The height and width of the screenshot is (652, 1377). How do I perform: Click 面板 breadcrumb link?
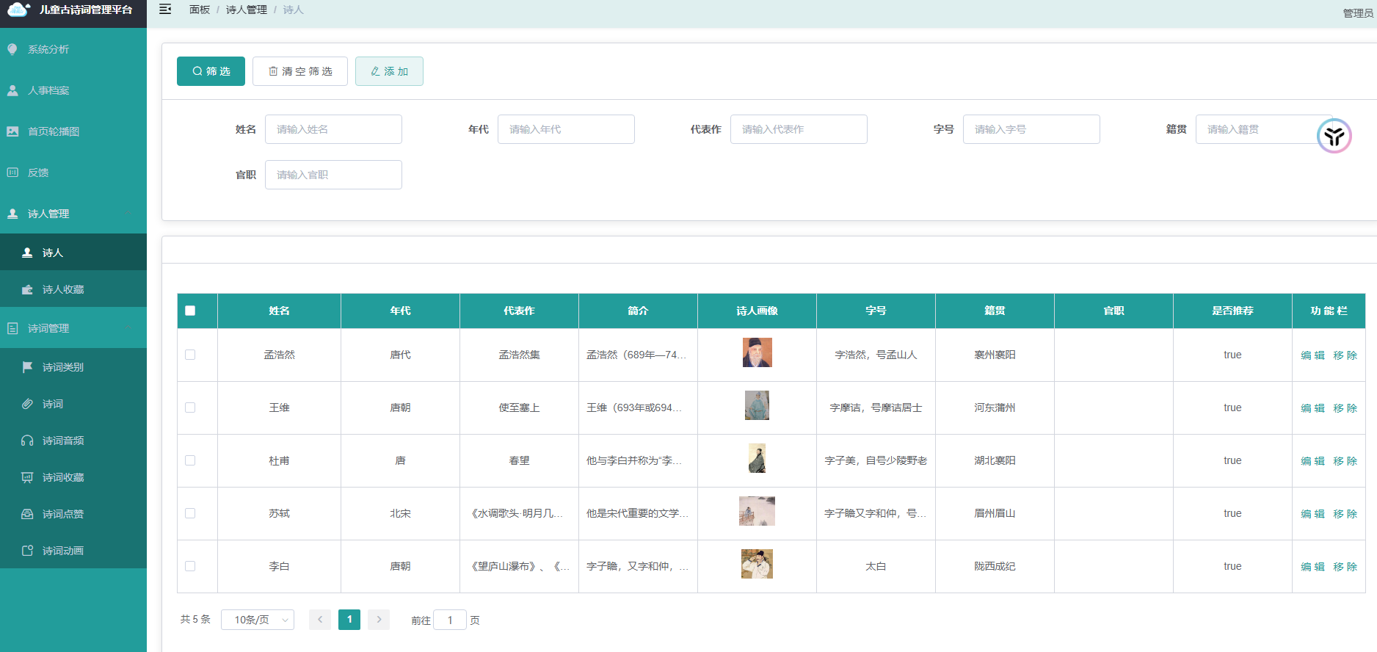point(200,10)
